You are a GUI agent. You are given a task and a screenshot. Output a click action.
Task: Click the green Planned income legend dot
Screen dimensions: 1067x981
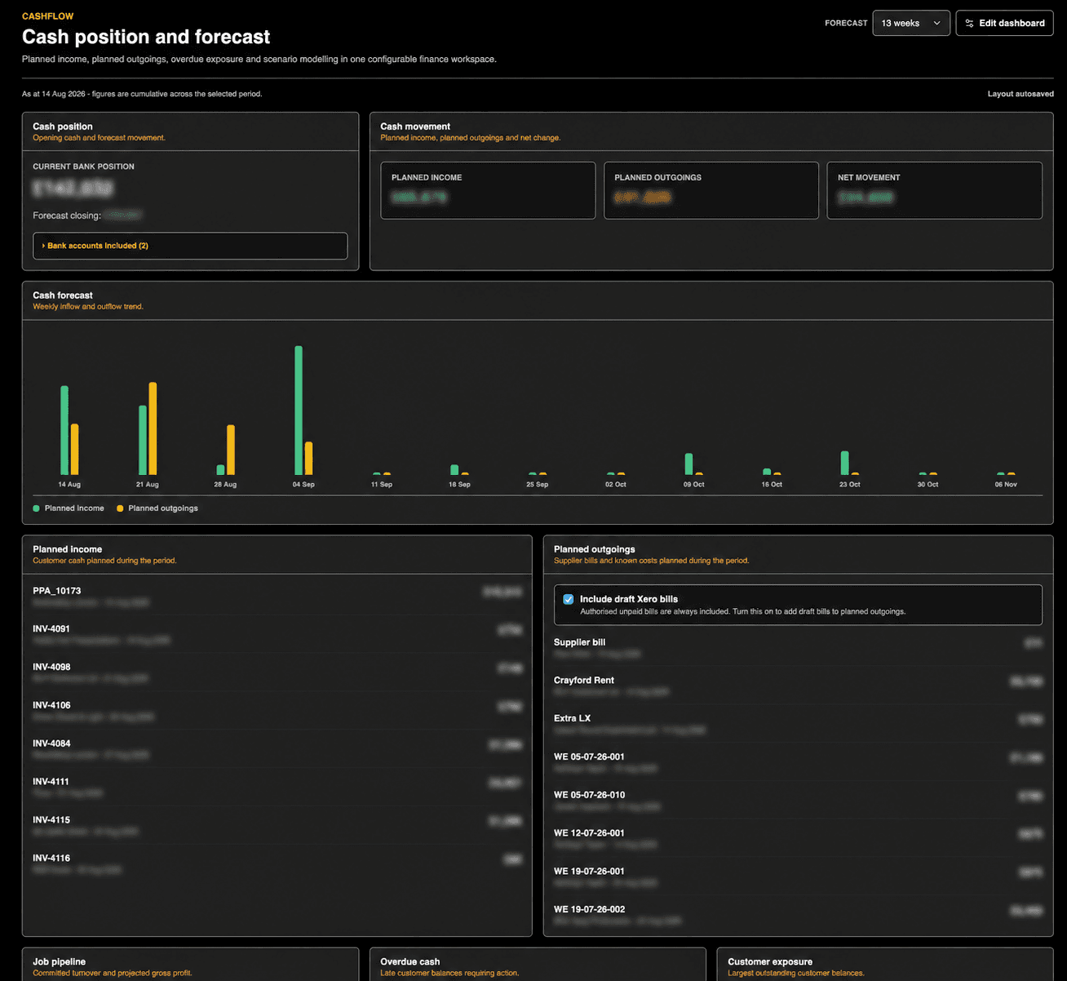point(36,508)
